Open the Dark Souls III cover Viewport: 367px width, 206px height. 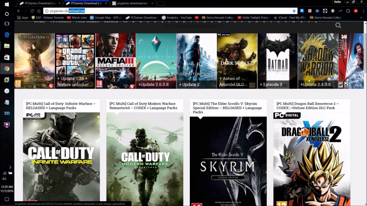[x=237, y=61]
